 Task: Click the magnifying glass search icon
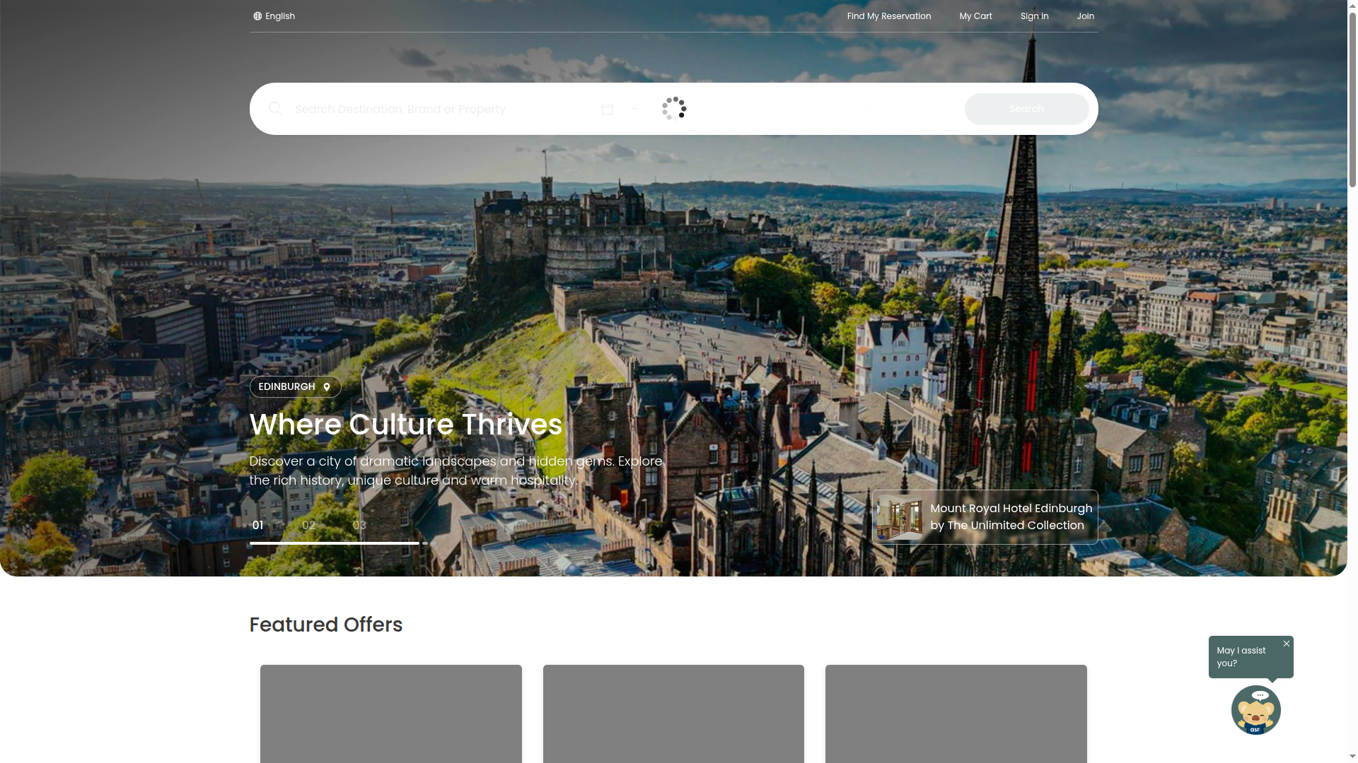click(x=276, y=109)
